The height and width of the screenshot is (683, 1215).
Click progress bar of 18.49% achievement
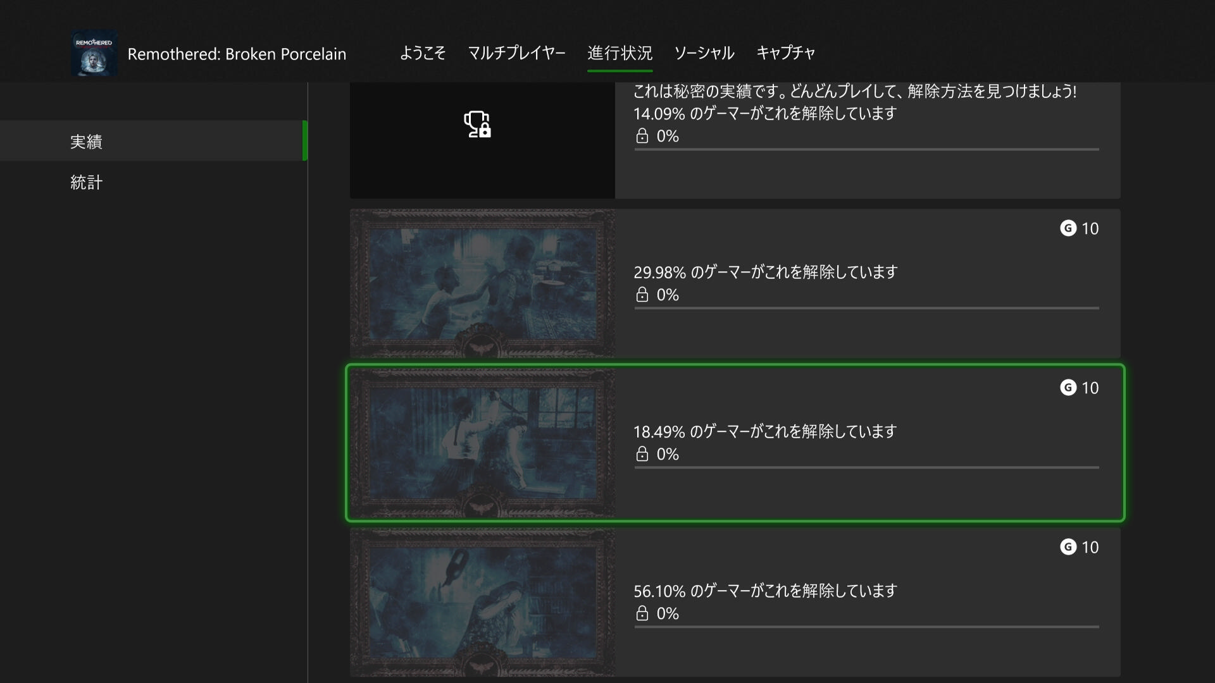click(866, 467)
